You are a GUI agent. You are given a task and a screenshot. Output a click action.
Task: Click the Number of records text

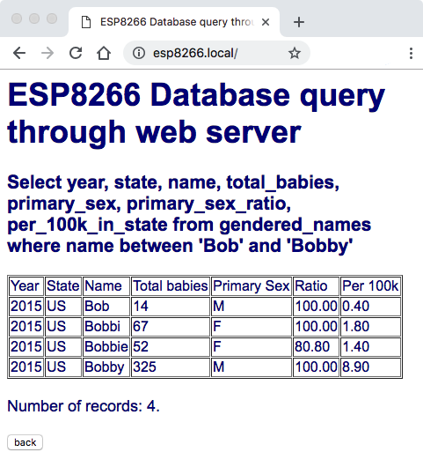coord(84,405)
